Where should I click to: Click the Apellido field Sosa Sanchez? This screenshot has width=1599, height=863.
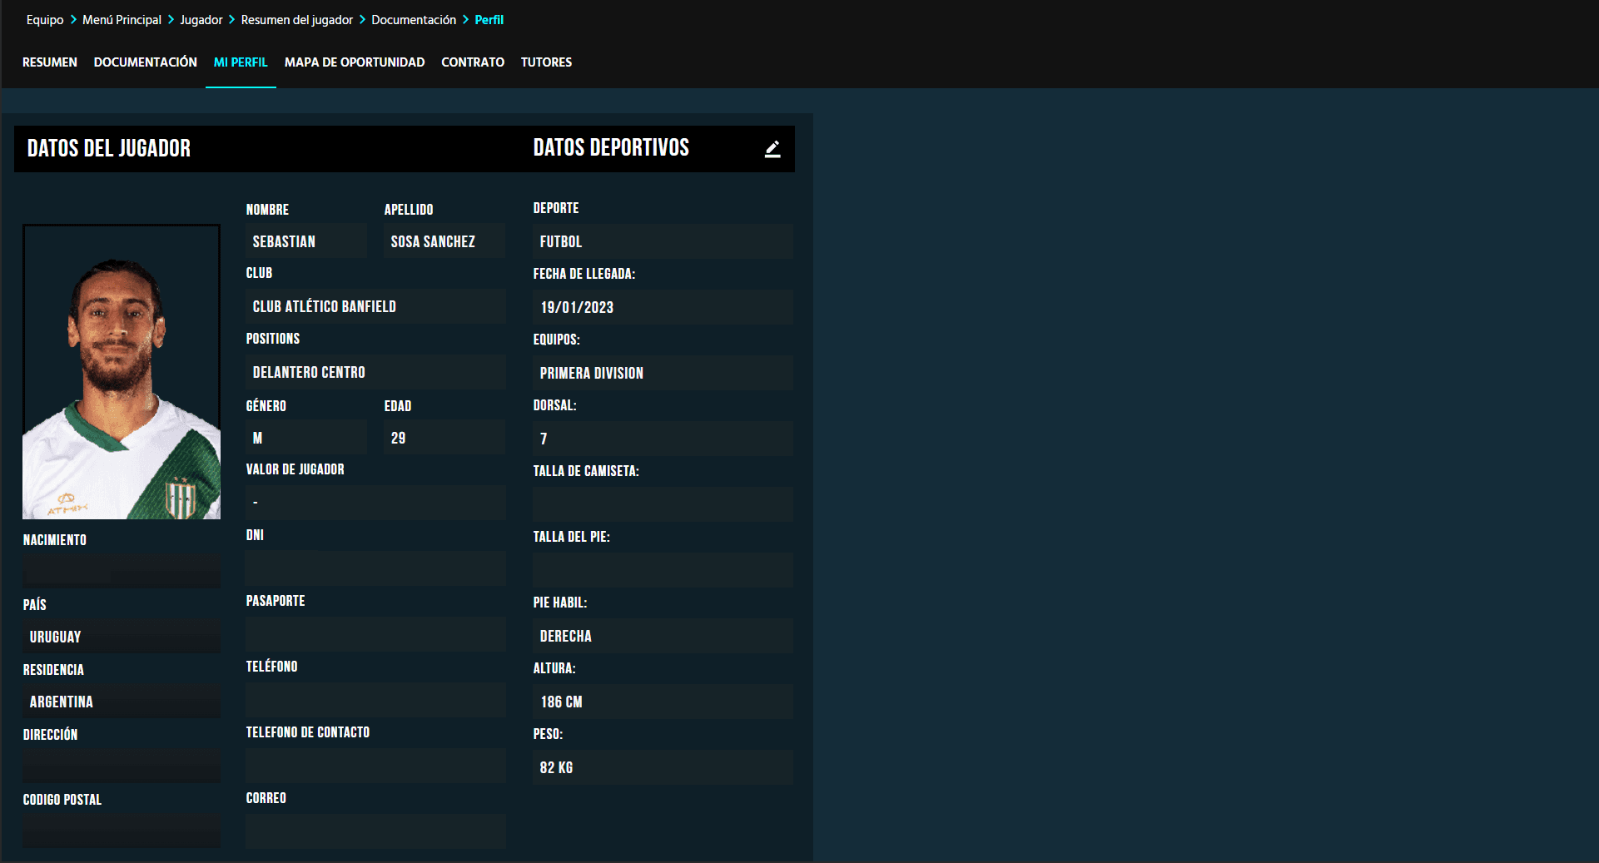pyautogui.click(x=444, y=241)
